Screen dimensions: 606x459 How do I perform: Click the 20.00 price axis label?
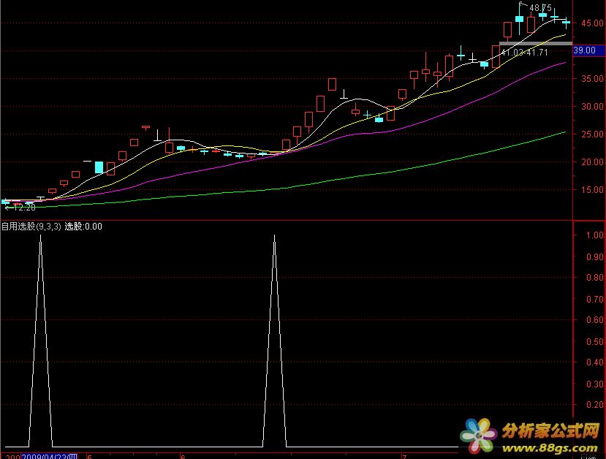592,162
